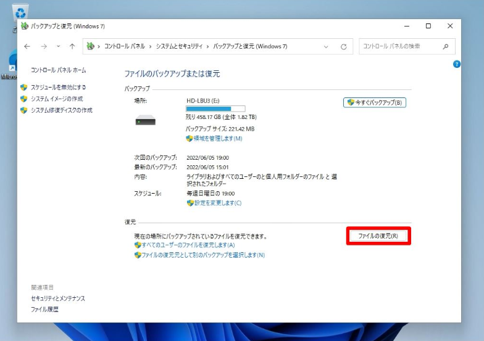Image resolution: width=484 pixels, height=341 pixels.
Task: Maximize the Backup and Restore window
Action: tap(428, 26)
